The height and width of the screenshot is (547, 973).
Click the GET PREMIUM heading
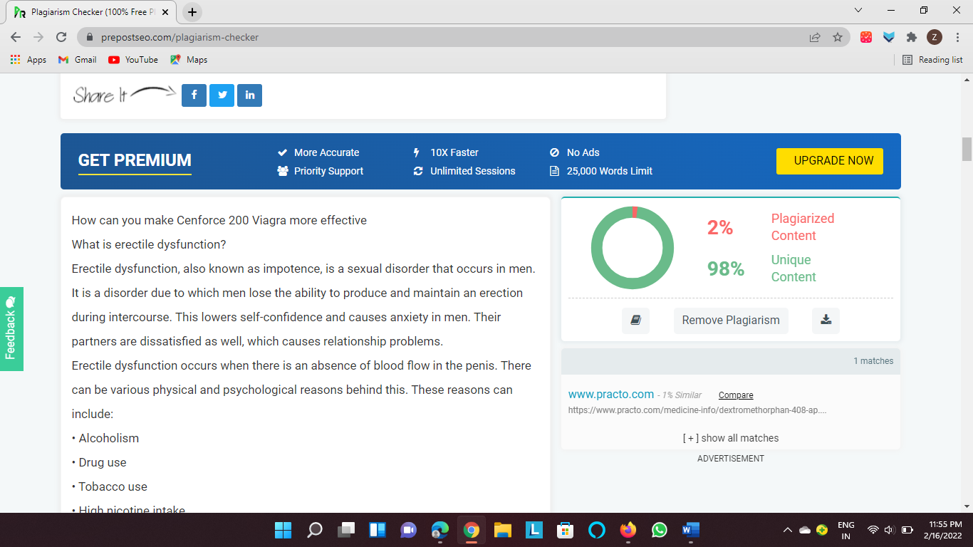click(x=135, y=160)
